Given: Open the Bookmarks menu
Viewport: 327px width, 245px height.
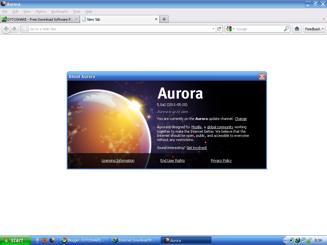Looking at the screenshot, I should [59, 11].
